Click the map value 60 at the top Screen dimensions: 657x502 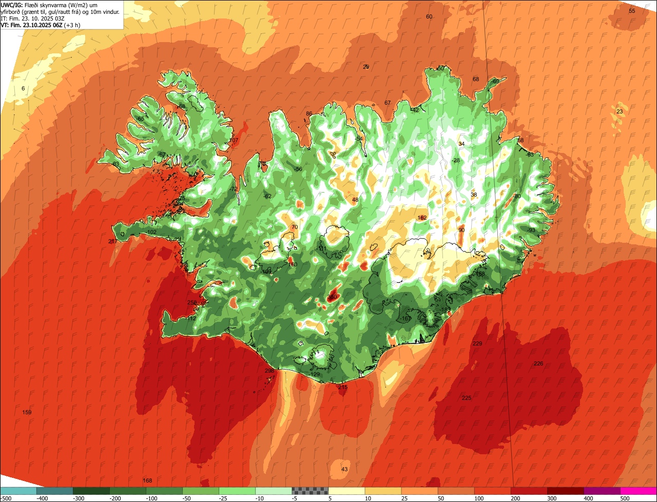(x=429, y=16)
